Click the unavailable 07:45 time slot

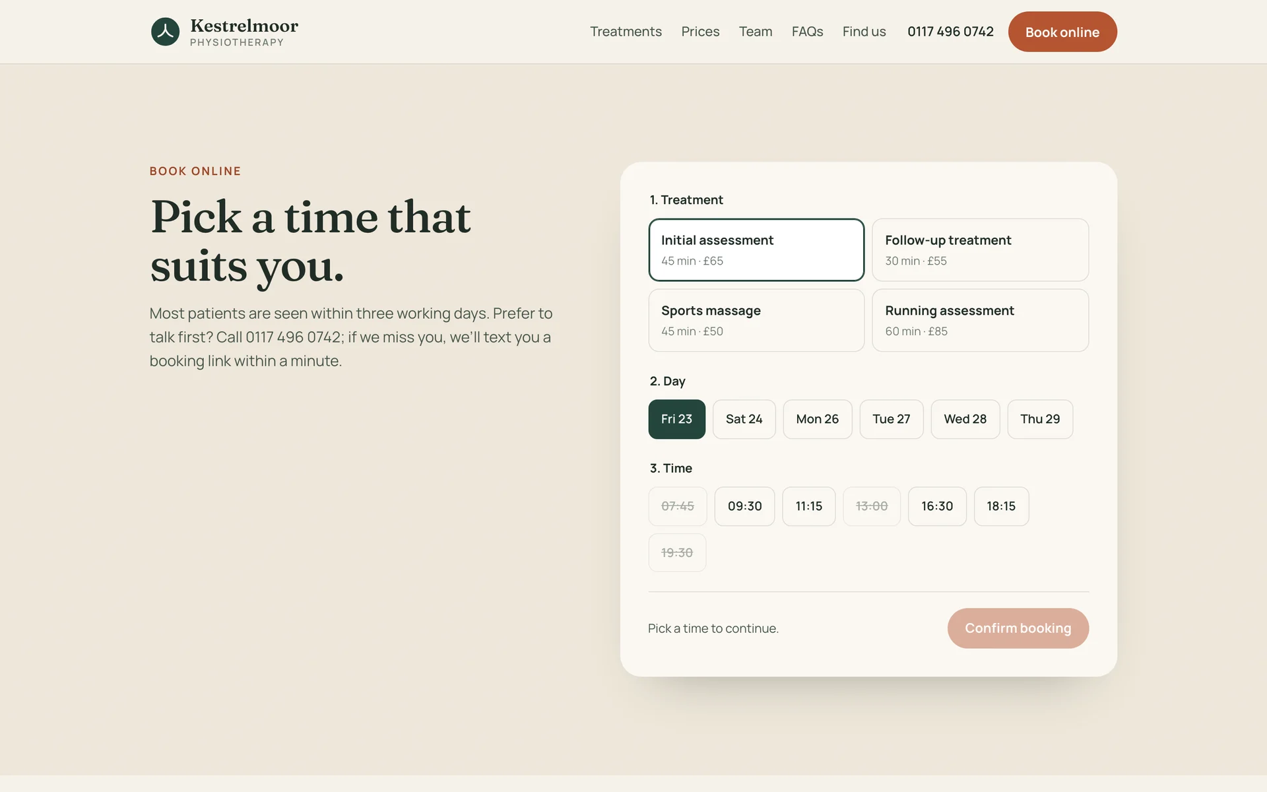tap(678, 506)
